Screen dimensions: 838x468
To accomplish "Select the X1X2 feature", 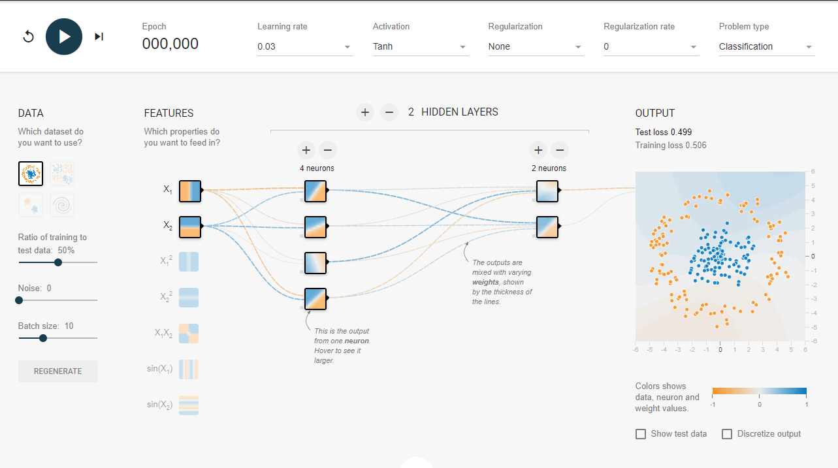I will tap(188, 333).
